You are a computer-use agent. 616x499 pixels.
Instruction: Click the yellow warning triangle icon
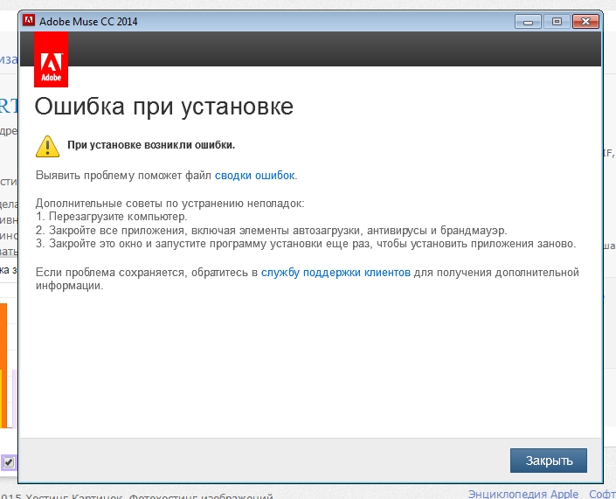47,145
